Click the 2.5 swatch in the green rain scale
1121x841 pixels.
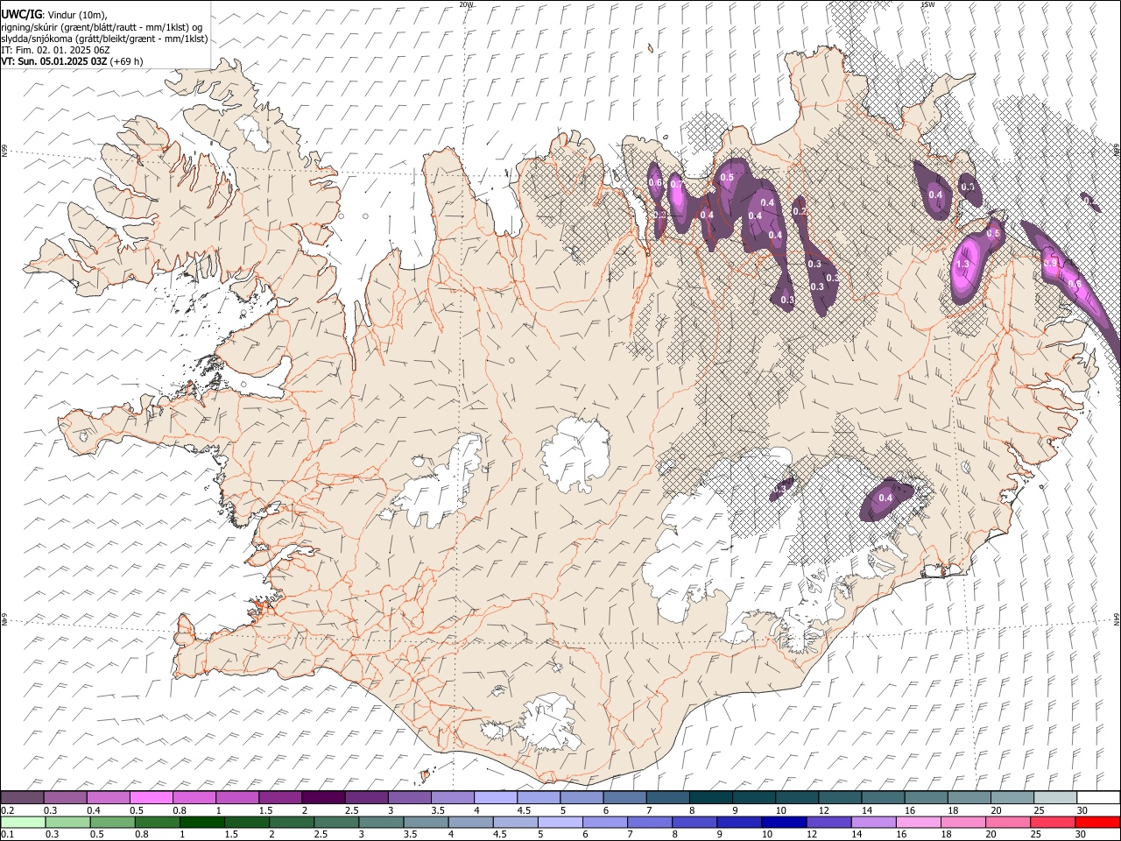337,822
